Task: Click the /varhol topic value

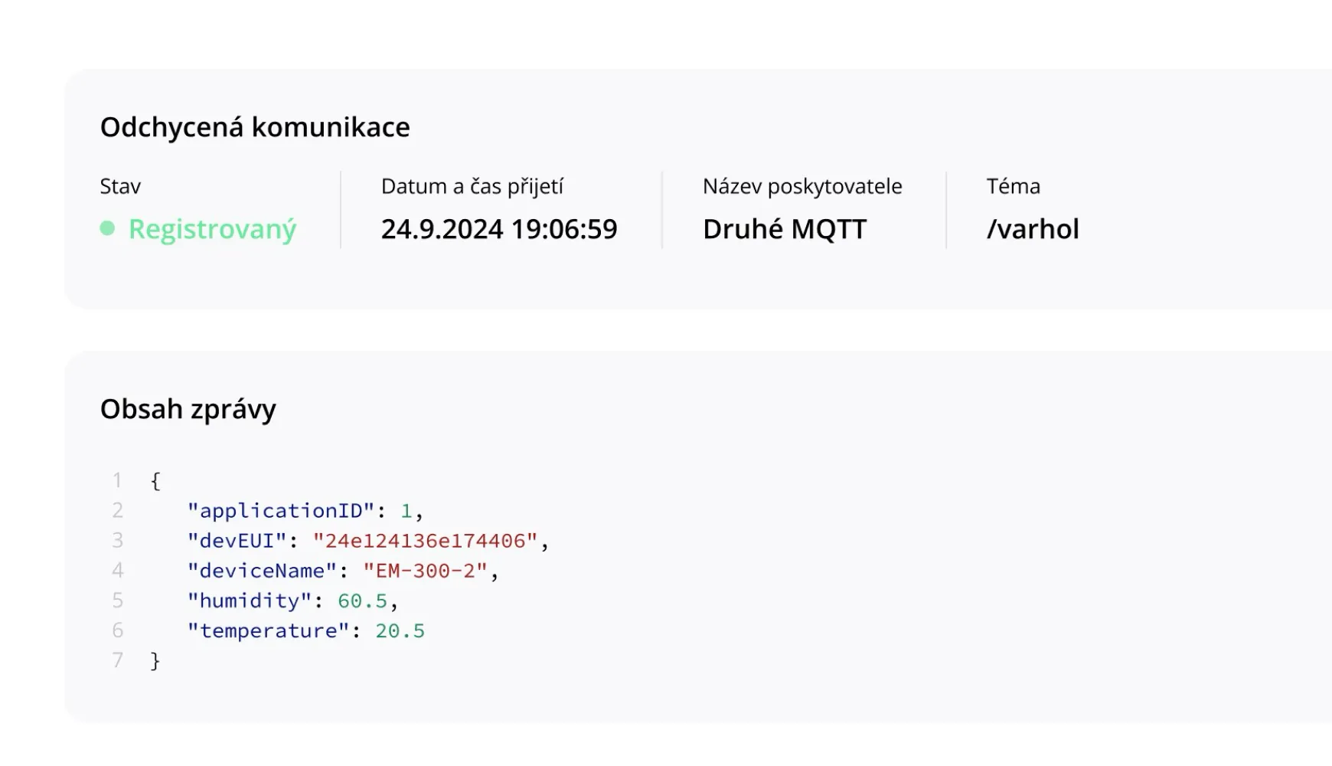Action: click(1032, 229)
